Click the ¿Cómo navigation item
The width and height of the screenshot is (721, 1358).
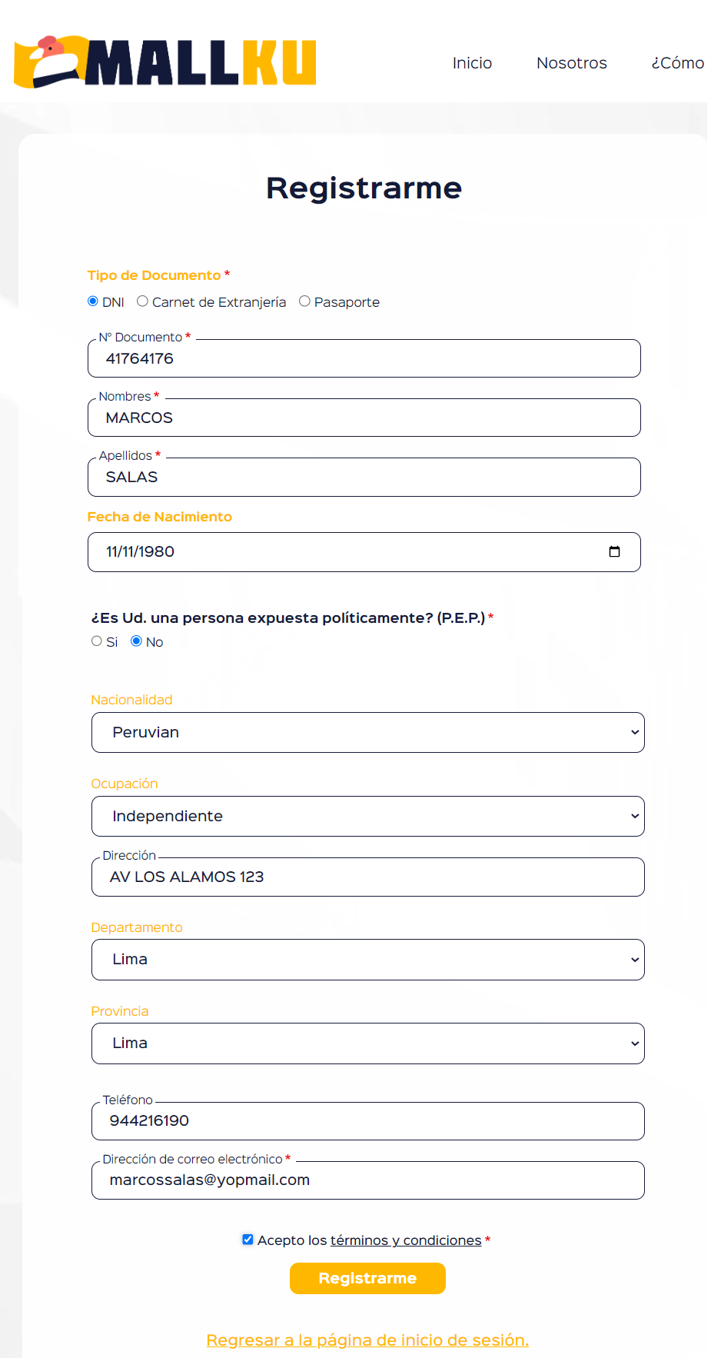677,63
